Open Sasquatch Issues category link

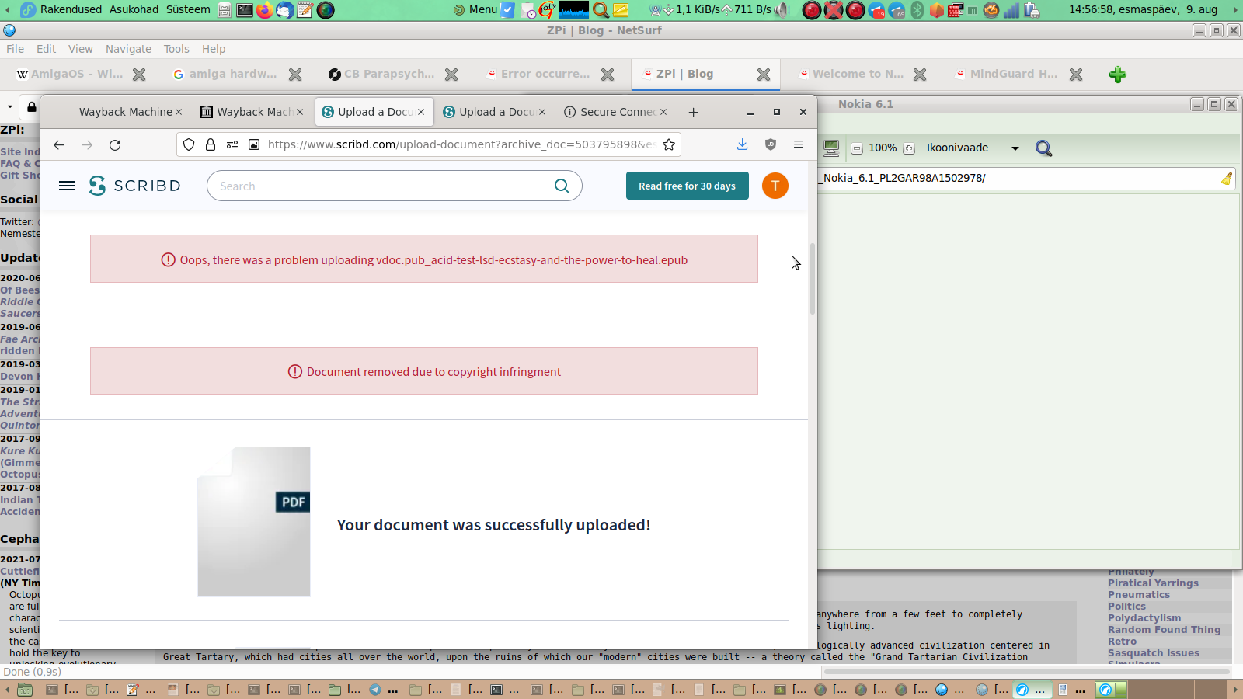pyautogui.click(x=1154, y=653)
